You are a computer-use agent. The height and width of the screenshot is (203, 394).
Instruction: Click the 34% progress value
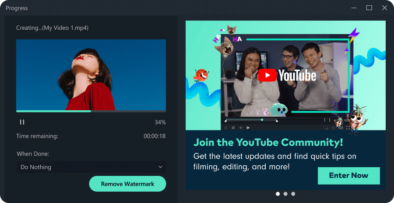[x=160, y=122]
